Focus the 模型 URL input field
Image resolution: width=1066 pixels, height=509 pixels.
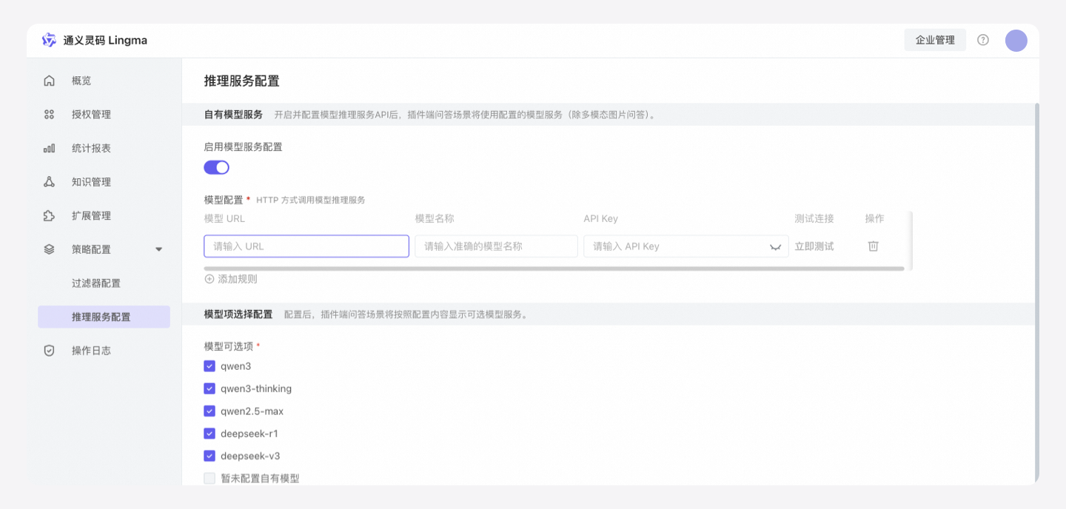click(x=306, y=246)
